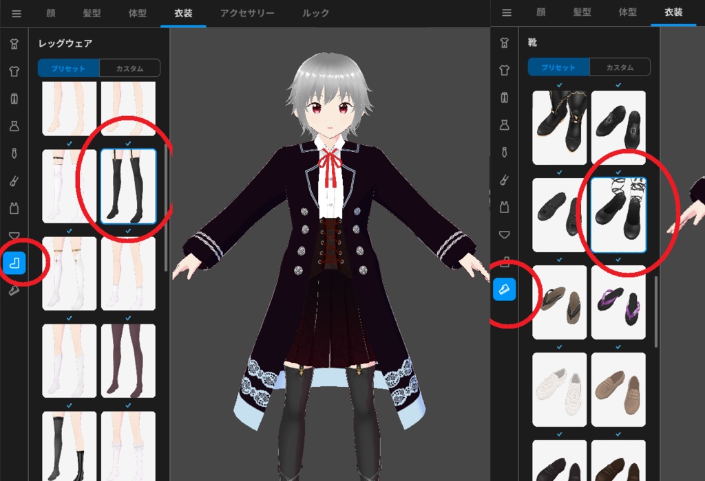Open the hamburger menu in the shoes window
Viewport: 705px width, 481px height.
506,12
